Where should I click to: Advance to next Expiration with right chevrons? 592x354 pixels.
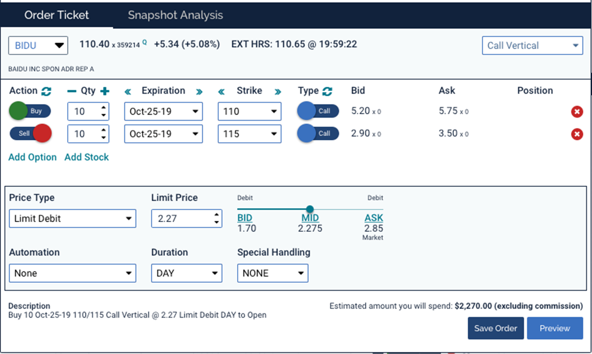[199, 92]
